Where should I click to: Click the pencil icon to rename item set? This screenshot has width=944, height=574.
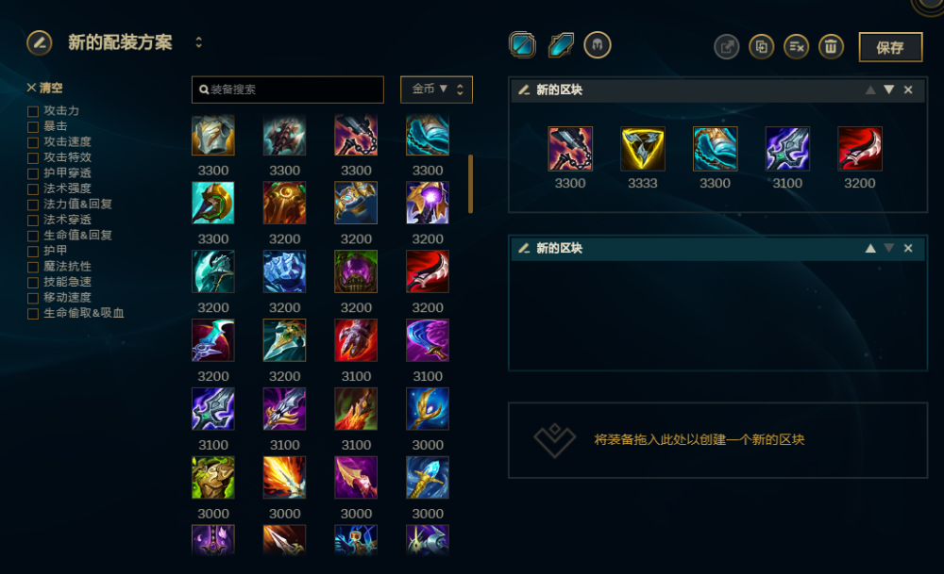click(39, 42)
